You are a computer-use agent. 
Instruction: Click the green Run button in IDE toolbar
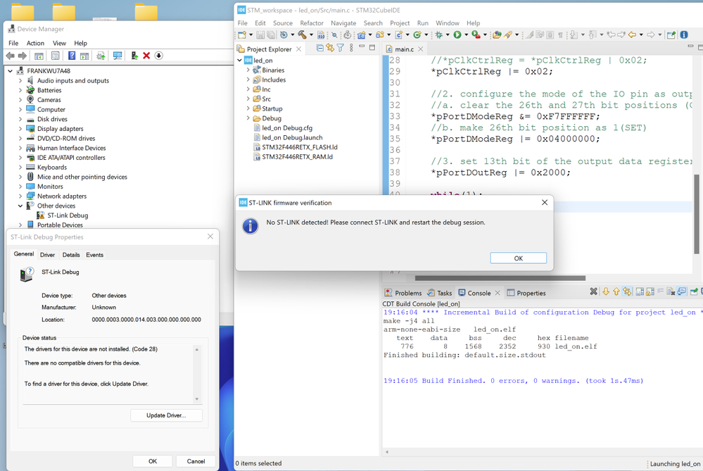pos(457,34)
